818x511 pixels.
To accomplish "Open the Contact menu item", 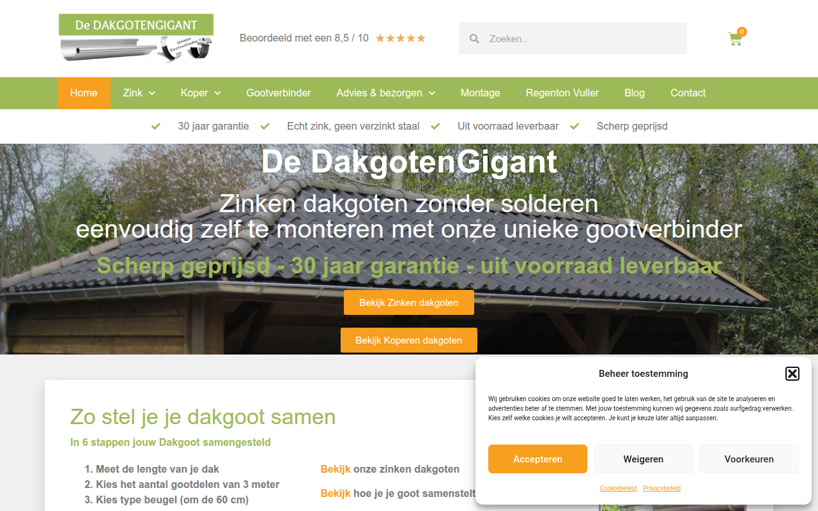I will [x=688, y=93].
